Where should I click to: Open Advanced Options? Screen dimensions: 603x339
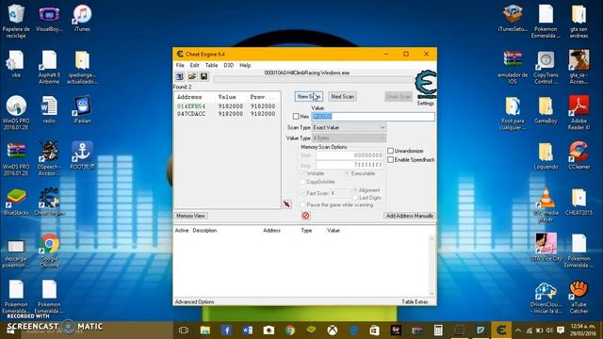click(195, 301)
